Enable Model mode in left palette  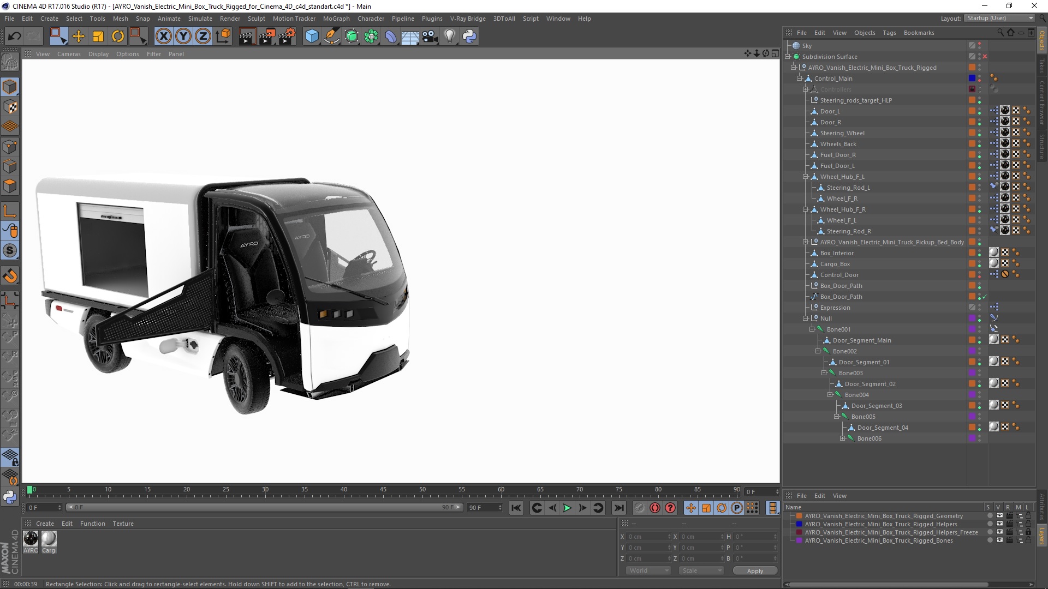pos(10,87)
